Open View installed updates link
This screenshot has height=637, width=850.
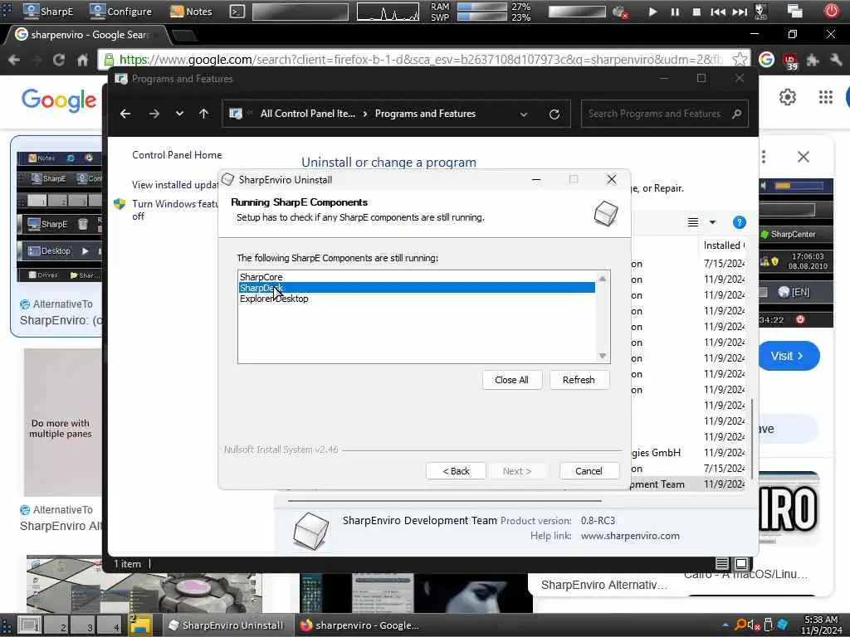[175, 185]
